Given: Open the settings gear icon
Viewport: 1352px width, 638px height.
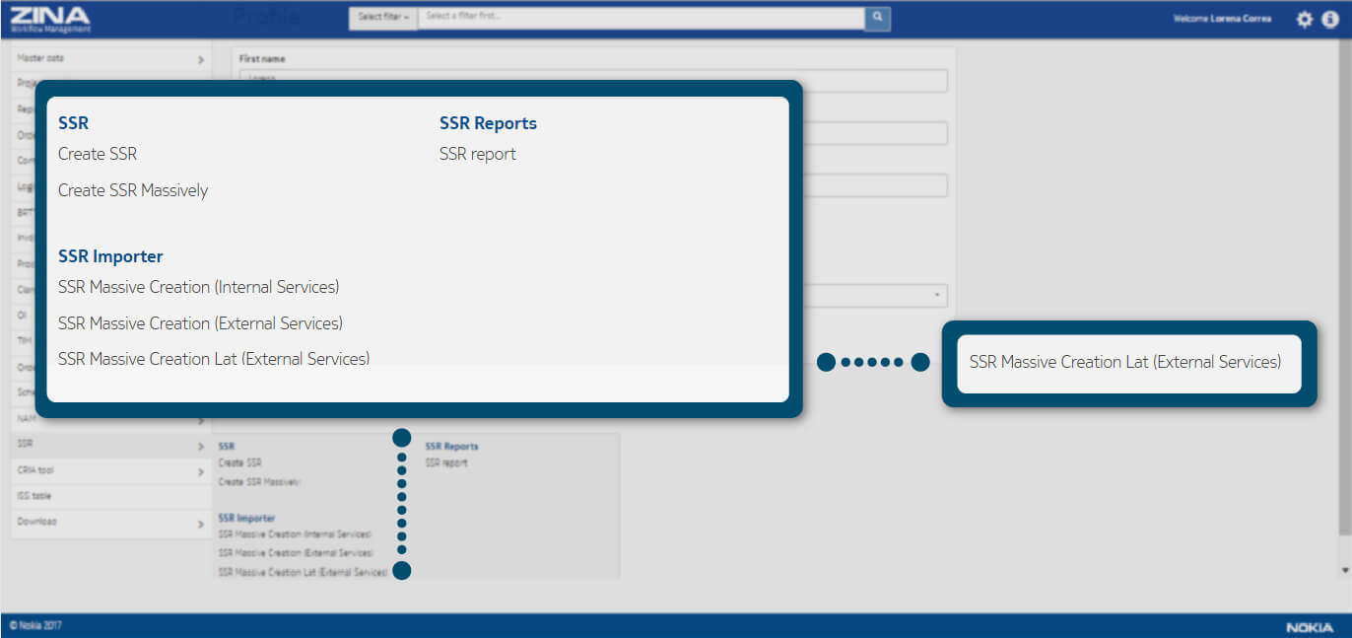Looking at the screenshot, I should [x=1304, y=19].
